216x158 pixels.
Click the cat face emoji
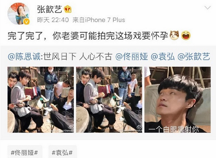pos(174,35)
